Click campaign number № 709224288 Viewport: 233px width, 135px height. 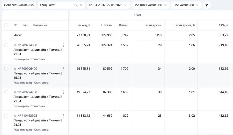click(27, 92)
